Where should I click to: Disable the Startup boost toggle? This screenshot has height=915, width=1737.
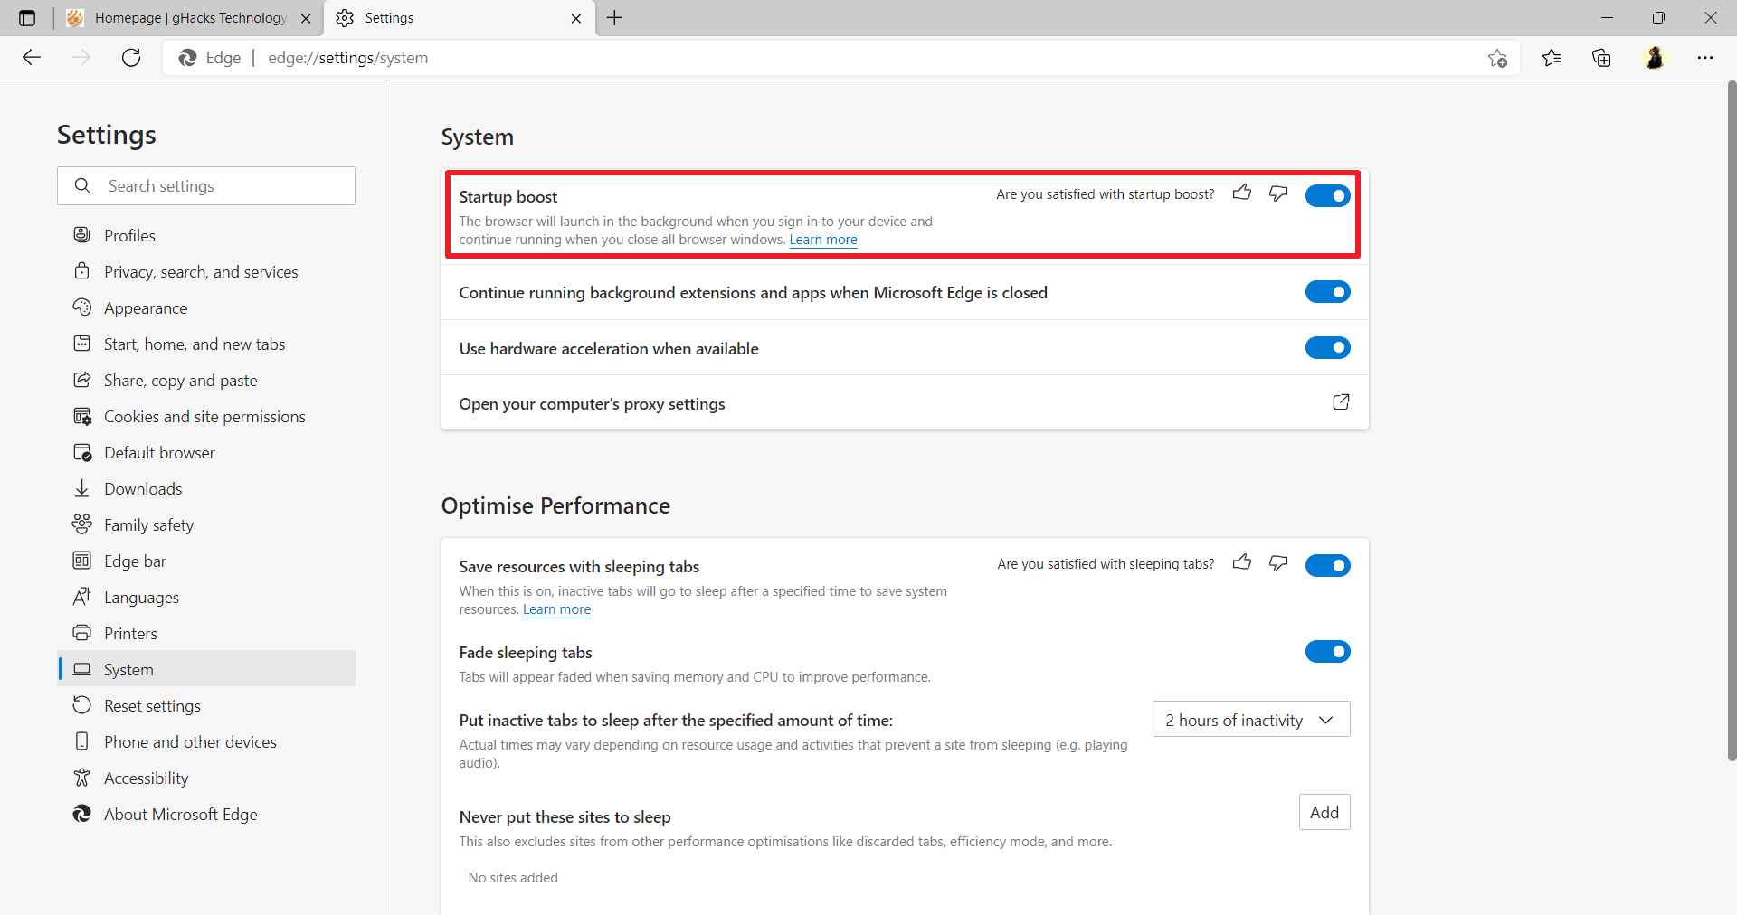1327,195
